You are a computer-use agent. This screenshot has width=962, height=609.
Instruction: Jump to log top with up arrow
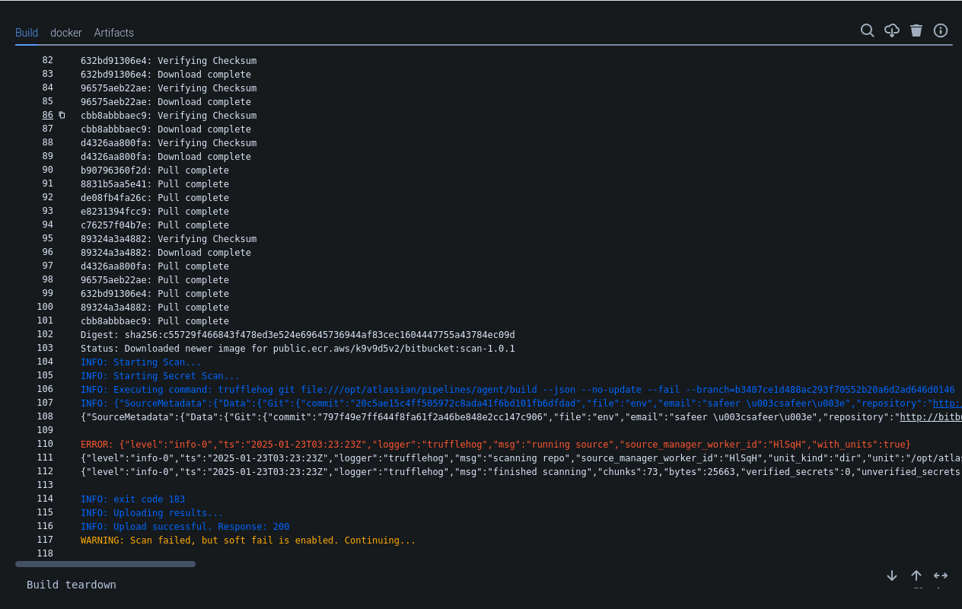[x=916, y=576]
